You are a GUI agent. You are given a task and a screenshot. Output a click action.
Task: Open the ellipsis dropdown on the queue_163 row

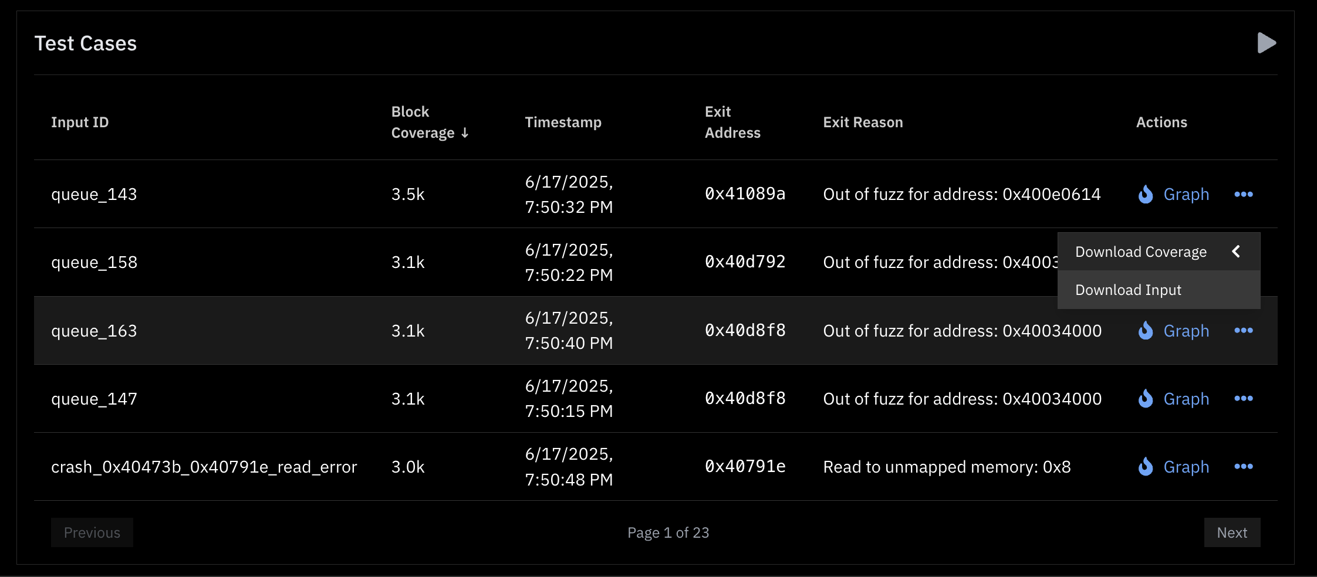(1245, 331)
